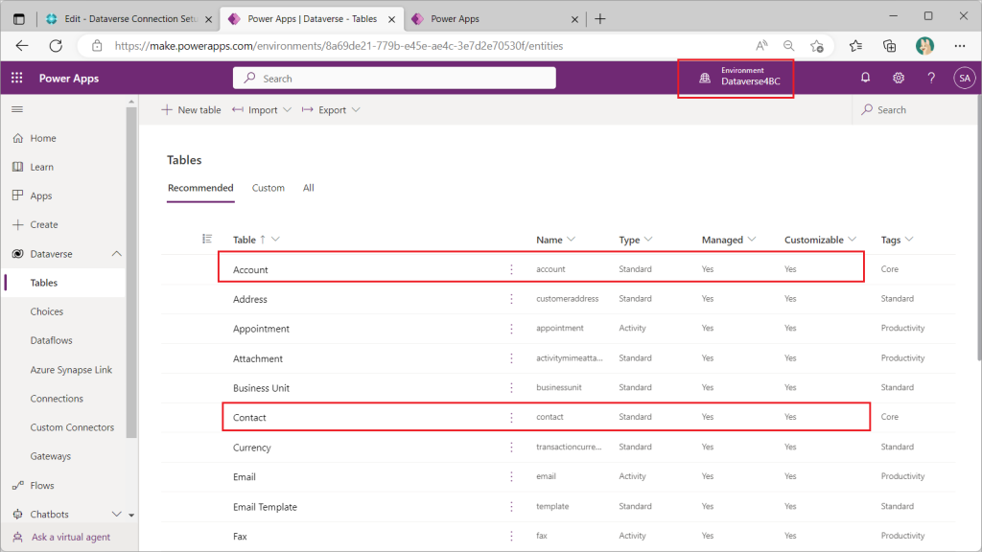Open Choices in the left navigation
Screen dimensions: 982x552
47,311
